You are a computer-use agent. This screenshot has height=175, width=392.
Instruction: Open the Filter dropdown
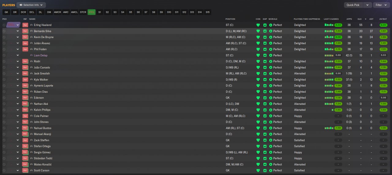[381, 5]
